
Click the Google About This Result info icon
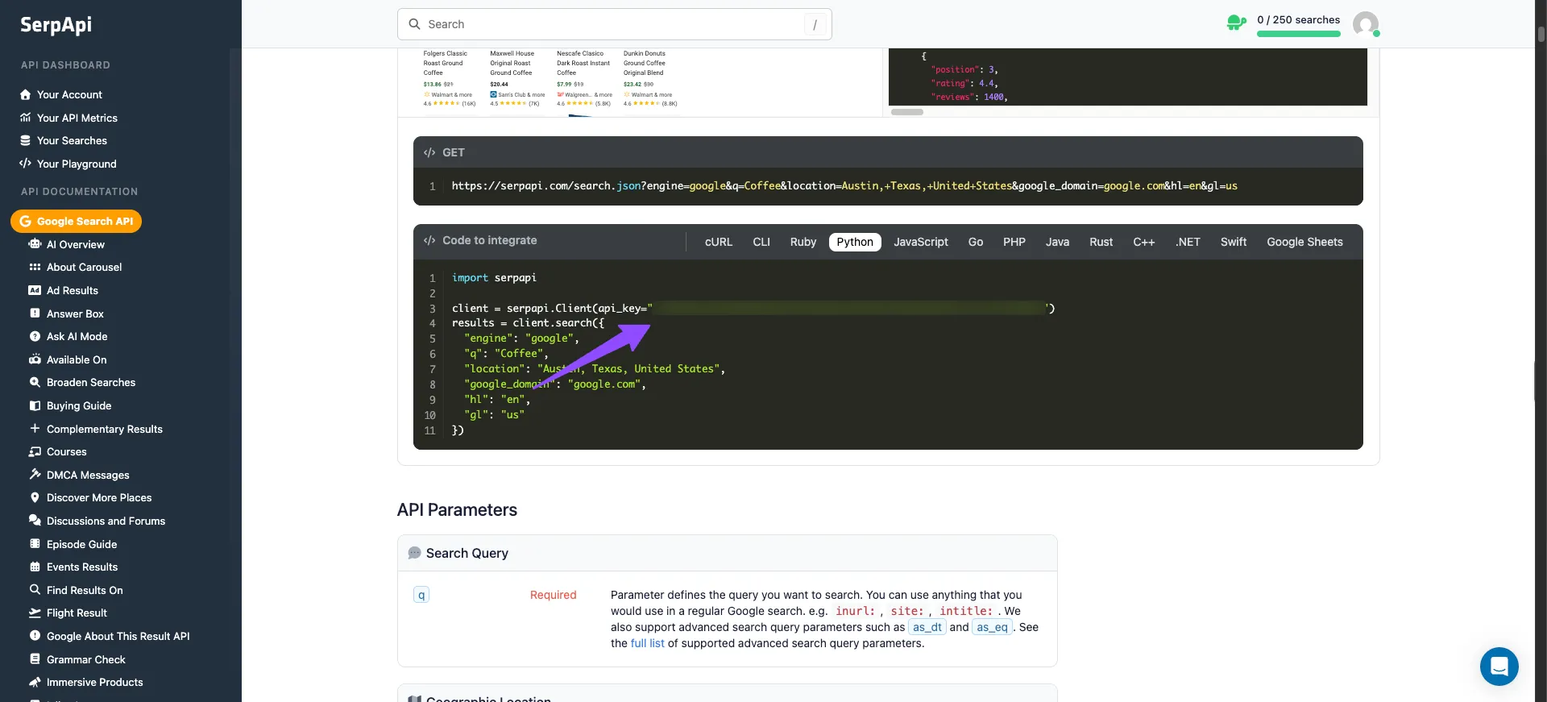[x=35, y=636]
